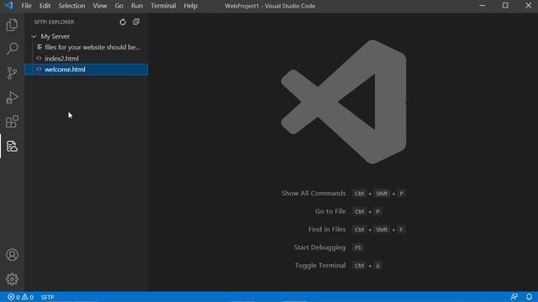Open the Accounts menu icon
Viewport: 538px width, 302px height.
[12, 255]
